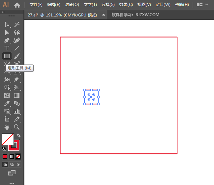
Task: Swap fill and stroke colors
Action: coord(18,136)
